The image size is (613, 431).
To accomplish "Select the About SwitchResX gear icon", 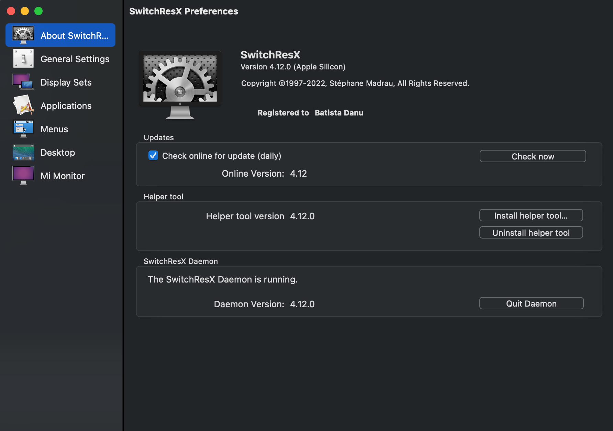I will click(23, 35).
